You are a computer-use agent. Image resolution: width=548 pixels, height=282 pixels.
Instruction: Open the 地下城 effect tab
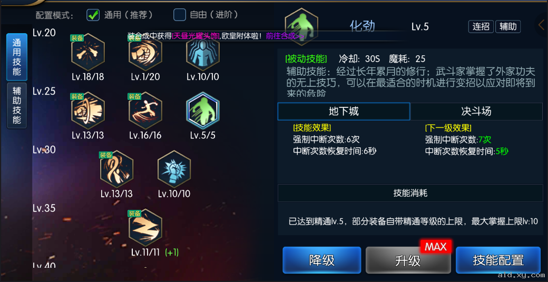click(x=344, y=112)
